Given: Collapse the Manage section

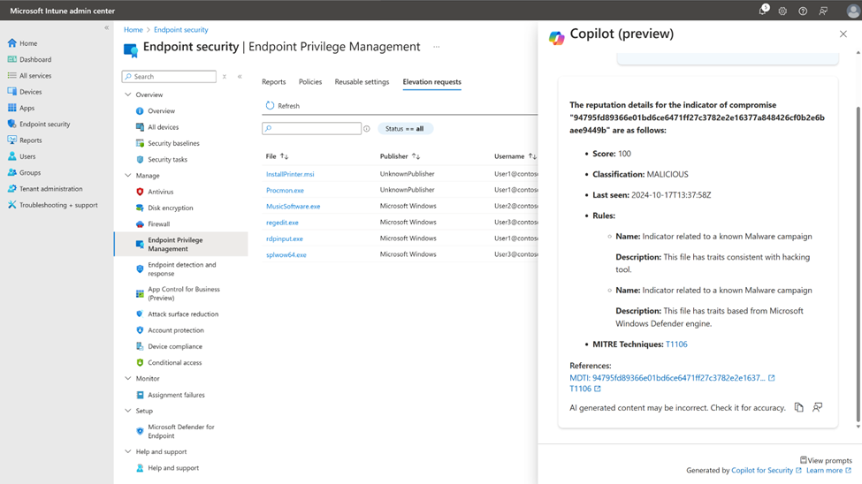Looking at the screenshot, I should pyautogui.click(x=128, y=175).
